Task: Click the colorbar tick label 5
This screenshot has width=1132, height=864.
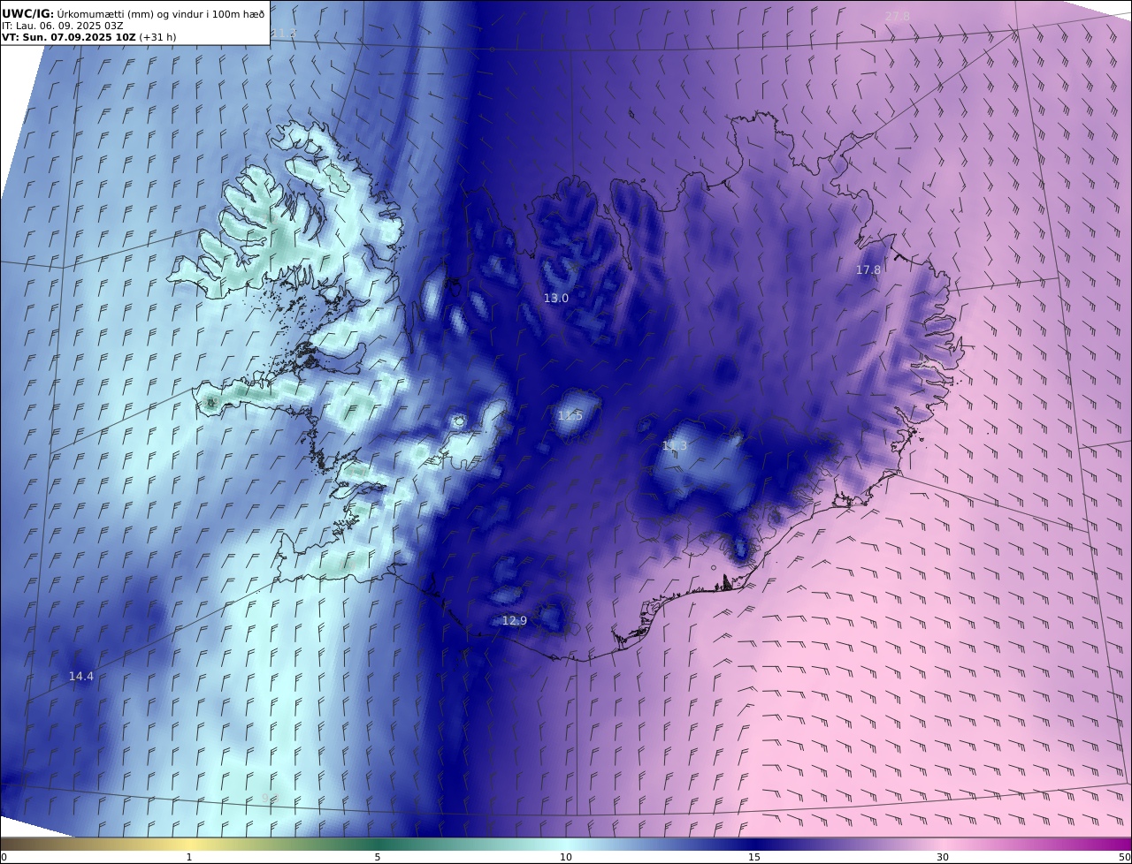Action: click(x=378, y=857)
